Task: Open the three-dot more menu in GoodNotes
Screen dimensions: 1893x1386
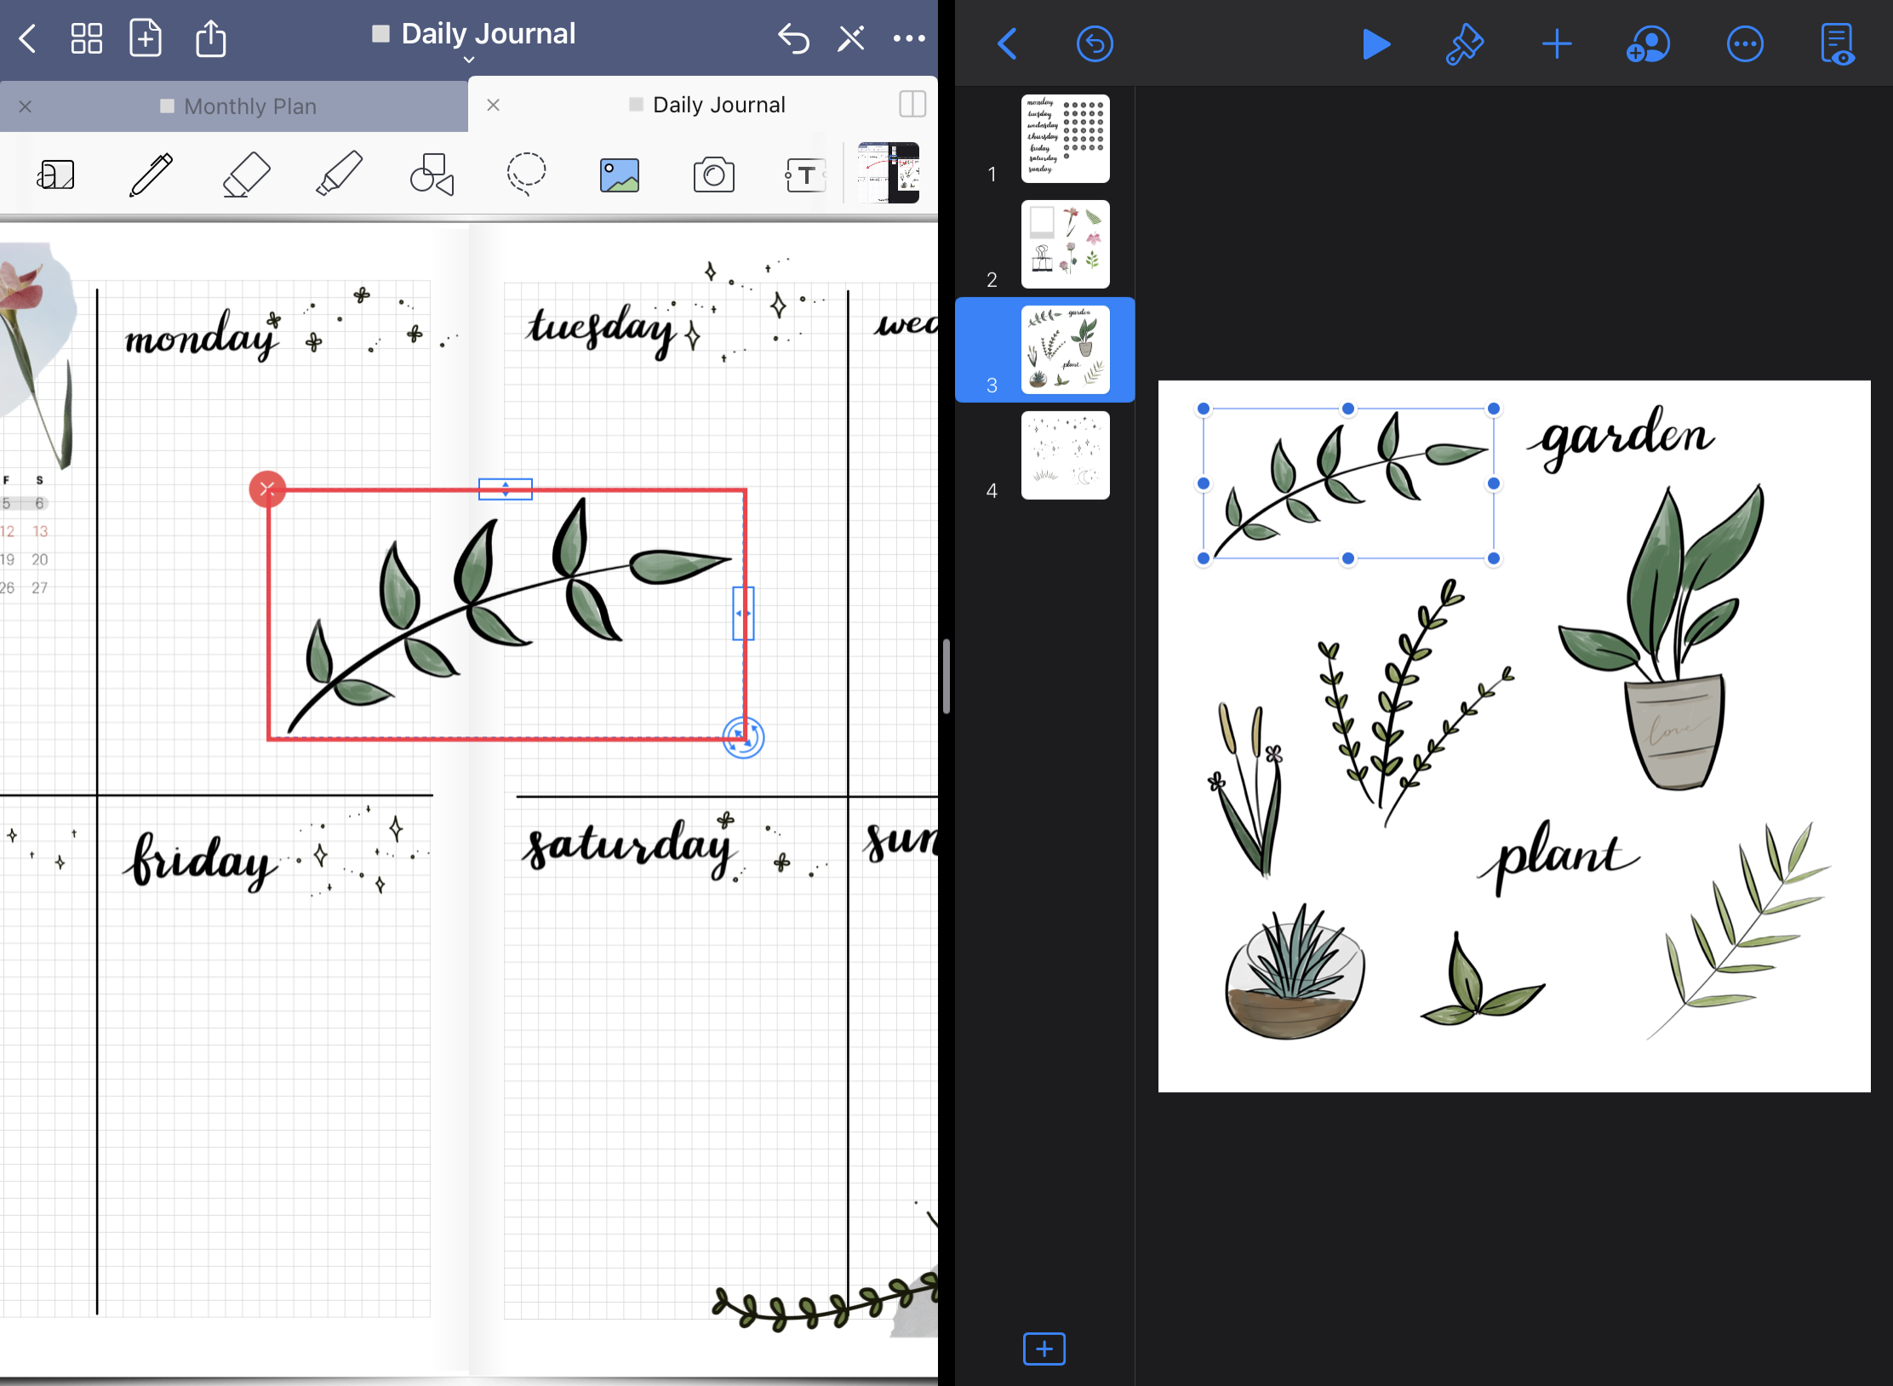Action: coord(908,38)
